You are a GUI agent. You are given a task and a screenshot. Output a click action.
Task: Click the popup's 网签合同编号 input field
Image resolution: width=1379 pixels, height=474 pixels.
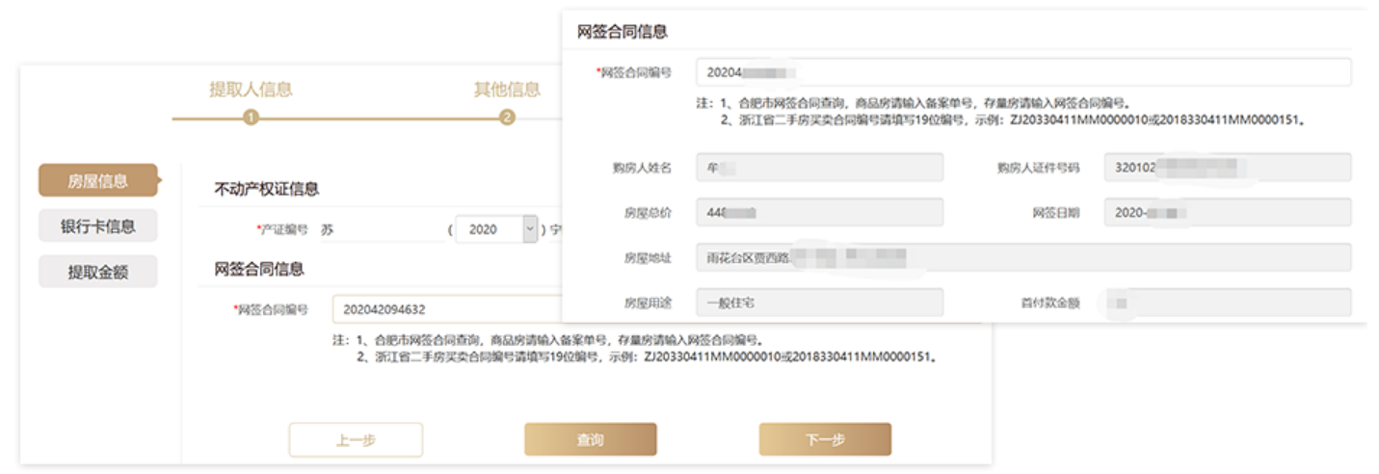tap(1022, 72)
